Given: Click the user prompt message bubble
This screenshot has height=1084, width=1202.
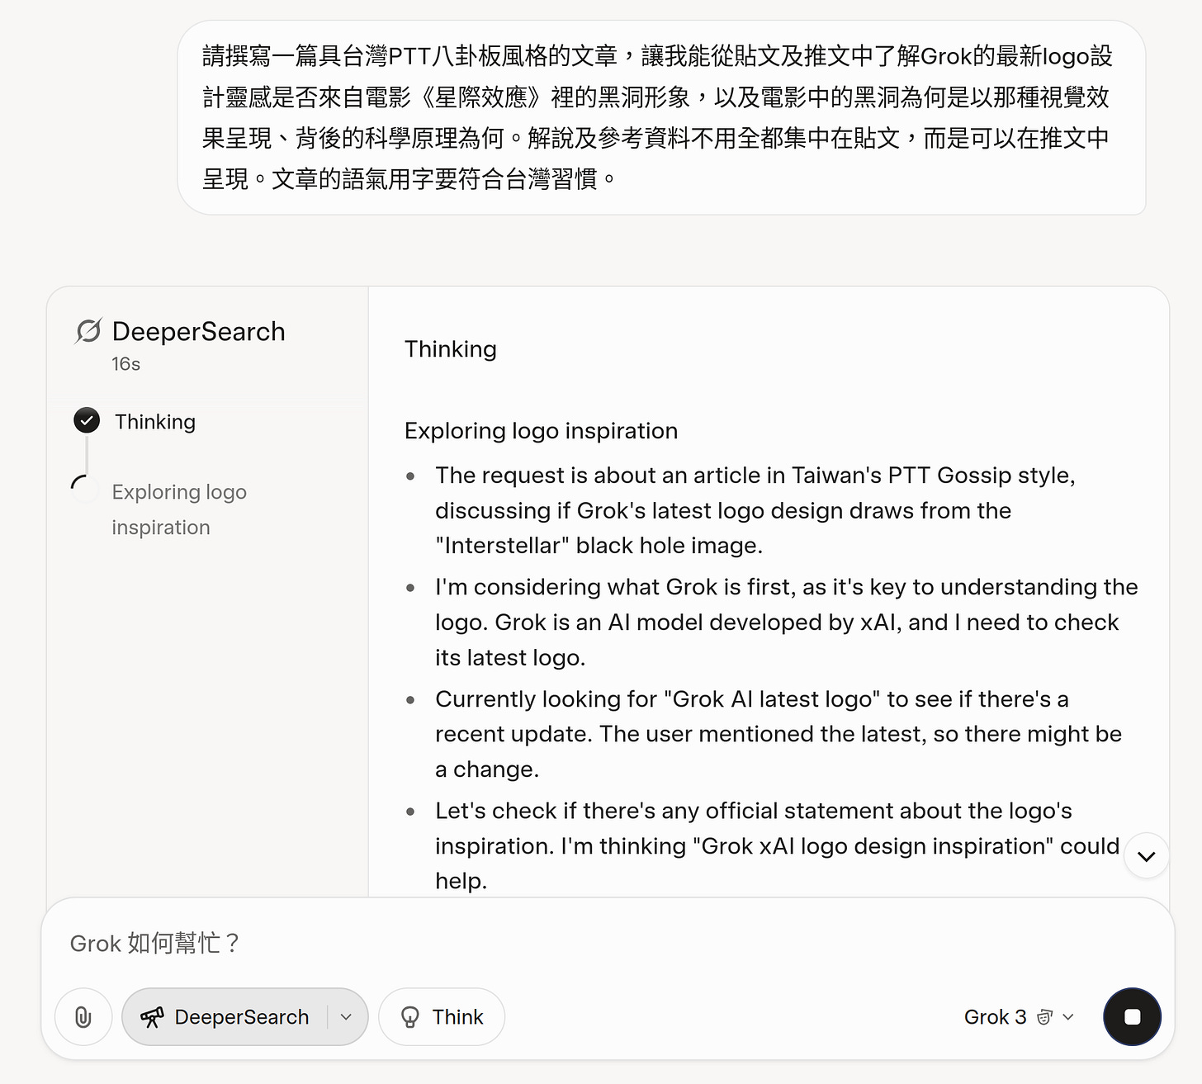Looking at the screenshot, I should 661,117.
